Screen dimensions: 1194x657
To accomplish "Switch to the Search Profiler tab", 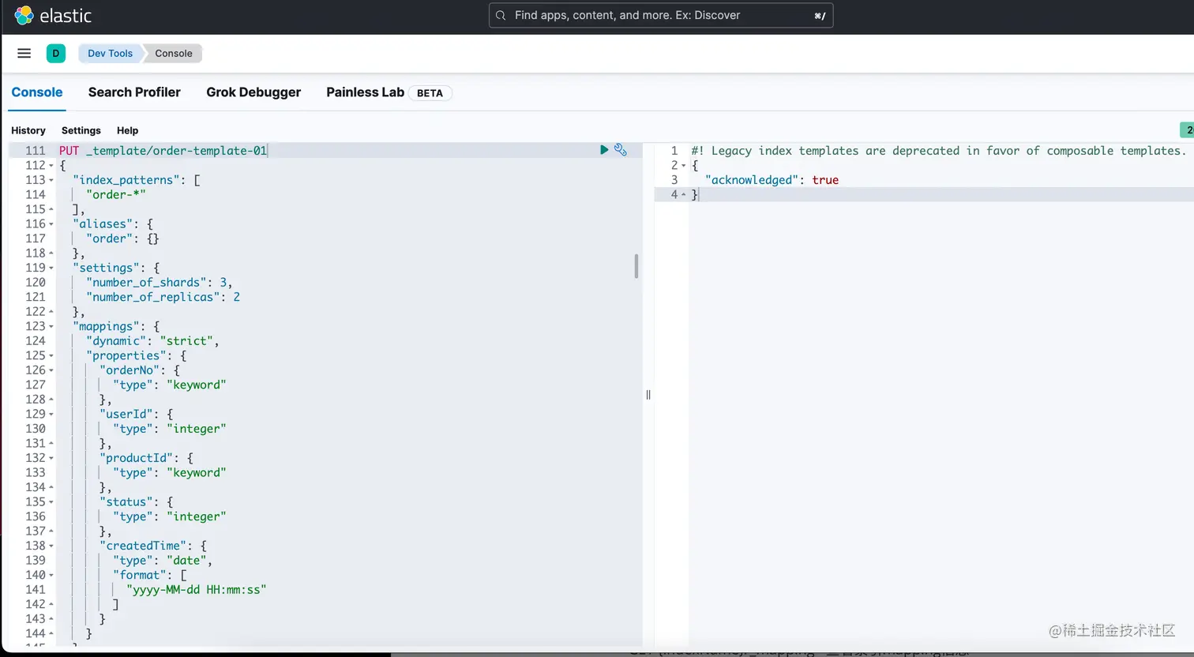I will pos(134,92).
